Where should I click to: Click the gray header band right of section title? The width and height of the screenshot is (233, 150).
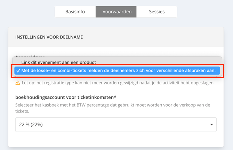click(153, 37)
